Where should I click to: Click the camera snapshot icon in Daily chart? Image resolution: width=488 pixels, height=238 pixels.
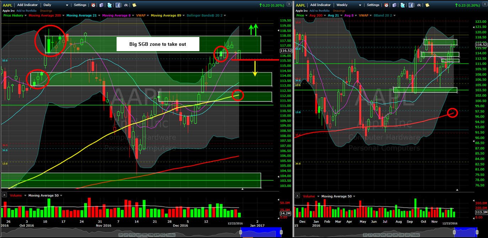126,5
